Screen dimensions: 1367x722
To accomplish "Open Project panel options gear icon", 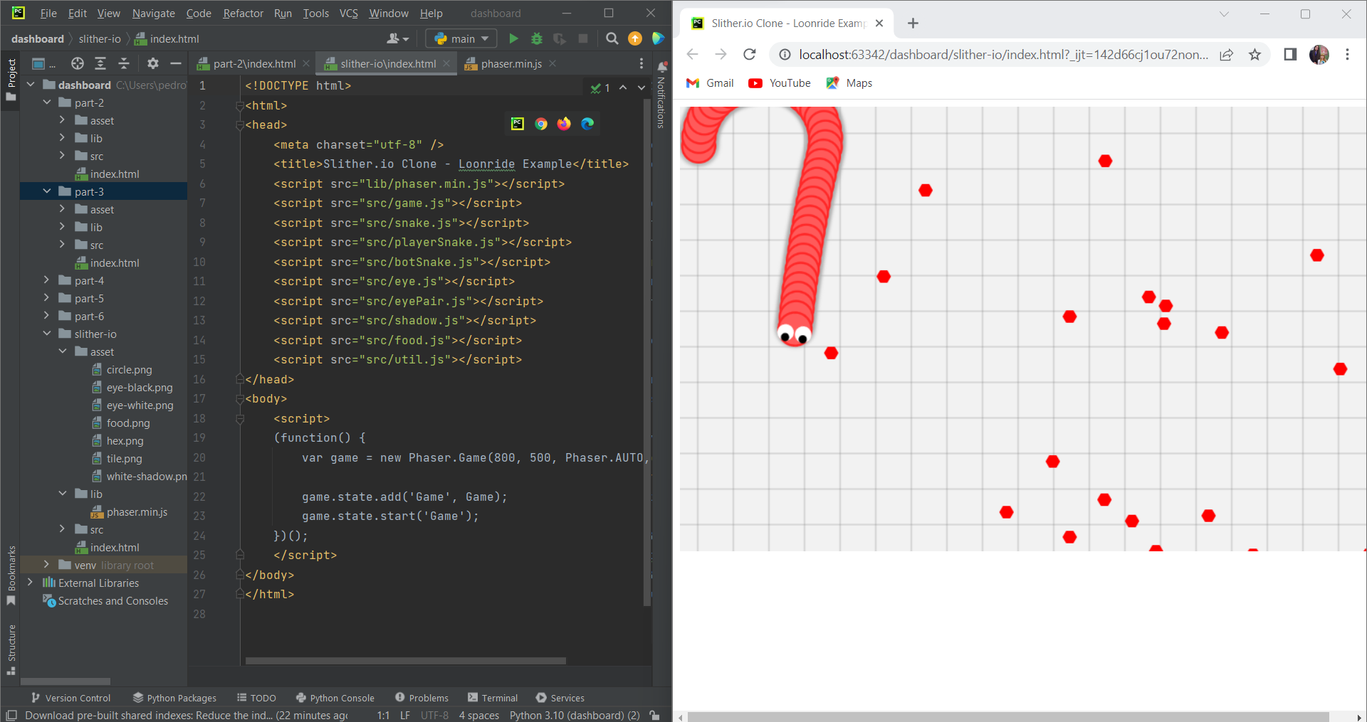I will click(152, 63).
